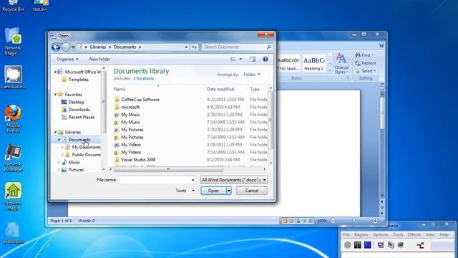Expand the File name history dropdown
The width and height of the screenshot is (458, 258).
pos(193,180)
